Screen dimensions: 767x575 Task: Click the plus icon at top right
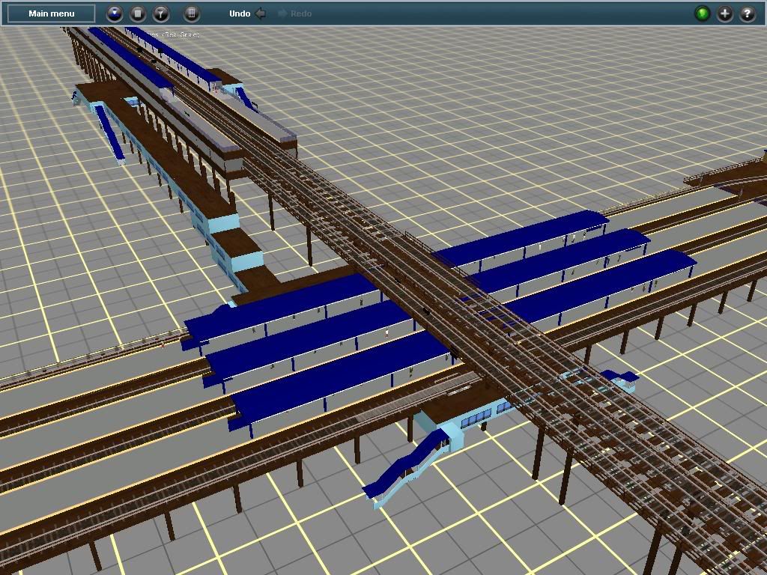coord(725,13)
